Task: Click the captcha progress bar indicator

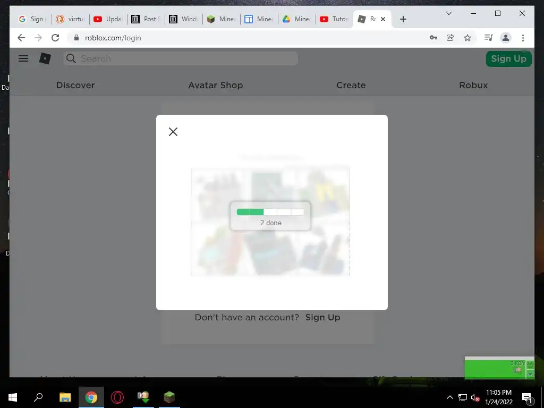Action: pos(270,211)
